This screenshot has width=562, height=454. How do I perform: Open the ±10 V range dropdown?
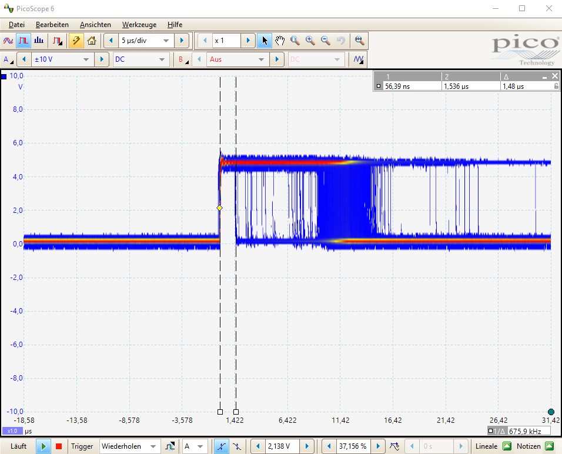[x=62, y=59]
